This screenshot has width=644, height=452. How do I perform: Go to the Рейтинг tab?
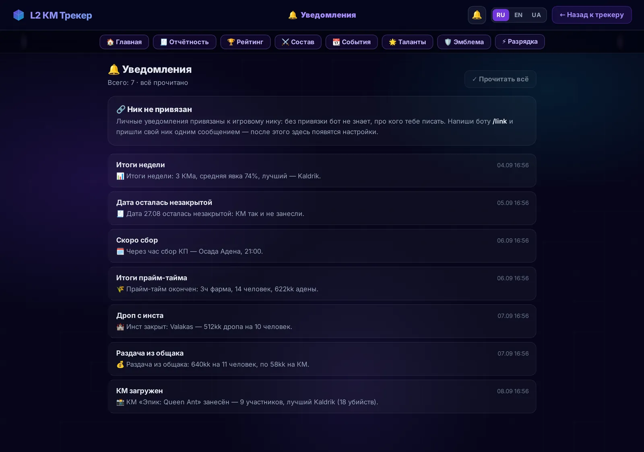point(246,42)
